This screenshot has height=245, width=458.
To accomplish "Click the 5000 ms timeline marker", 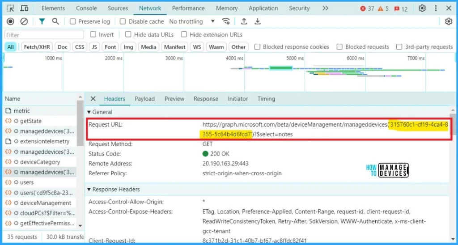I will coord(295,58).
